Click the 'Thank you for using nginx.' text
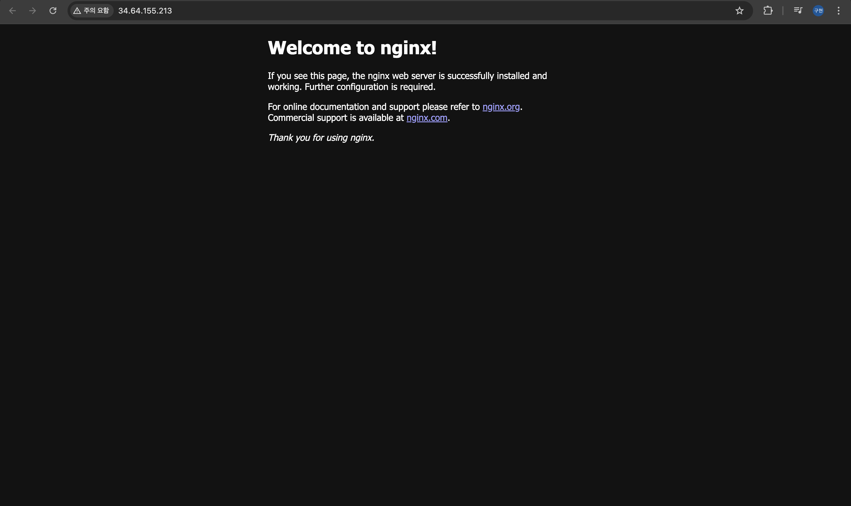Viewport: 851px width, 506px height. [321, 137]
